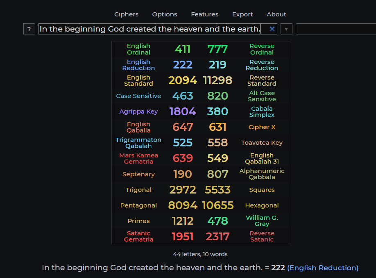Screen dimensions: 376x278
Task: Click the Cabala Simplex value 380
Action: (x=217, y=112)
